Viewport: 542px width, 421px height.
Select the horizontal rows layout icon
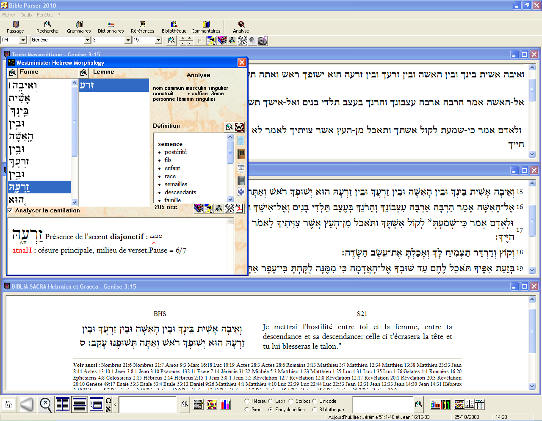[80, 405]
